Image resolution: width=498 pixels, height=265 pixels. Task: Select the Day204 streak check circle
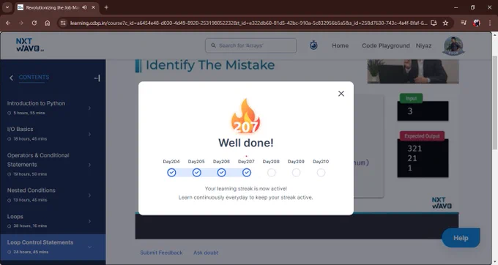(x=171, y=173)
